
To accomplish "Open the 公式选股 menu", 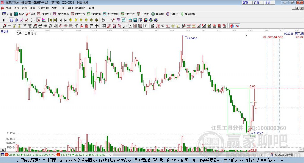I will (x=43, y=8).
